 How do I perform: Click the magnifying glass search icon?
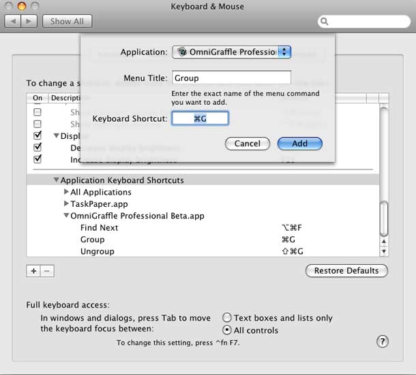click(x=324, y=21)
